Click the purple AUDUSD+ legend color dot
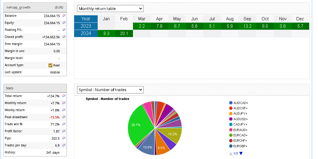The image size is (318, 159). 231,119
